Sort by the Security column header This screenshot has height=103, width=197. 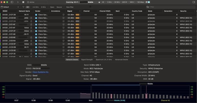(x=183, y=11)
